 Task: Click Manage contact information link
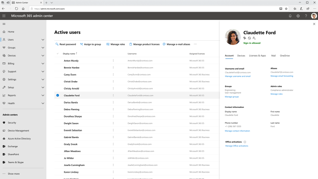(x=237, y=131)
